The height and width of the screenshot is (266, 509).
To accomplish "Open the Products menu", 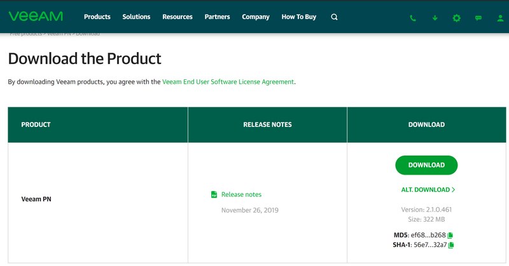I will point(97,17).
